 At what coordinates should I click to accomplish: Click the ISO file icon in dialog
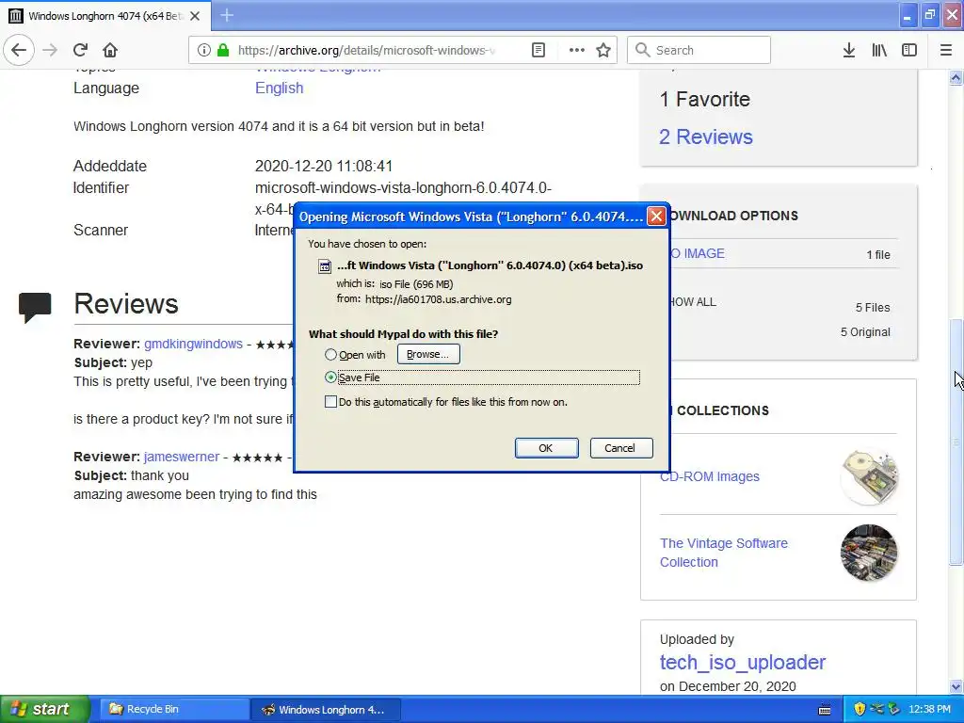324,266
